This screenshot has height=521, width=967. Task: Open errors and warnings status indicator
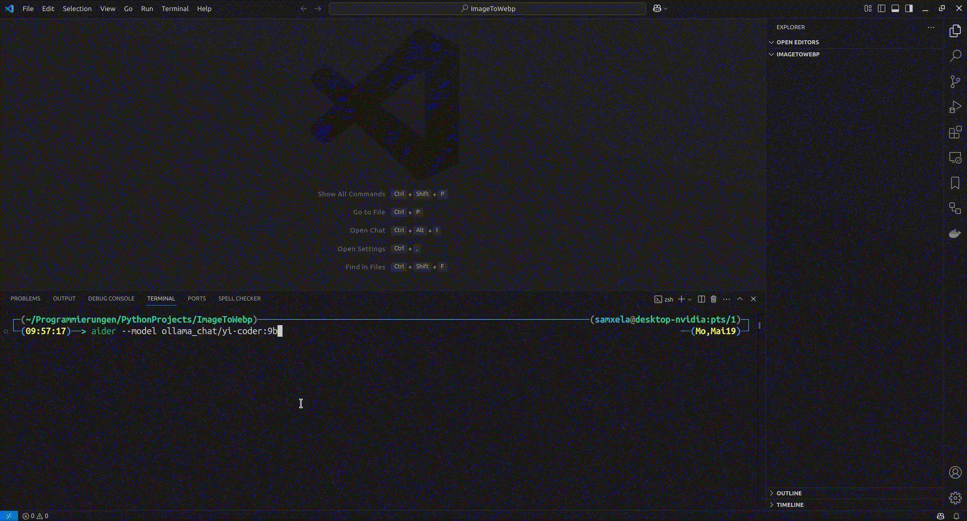pyautogui.click(x=35, y=516)
